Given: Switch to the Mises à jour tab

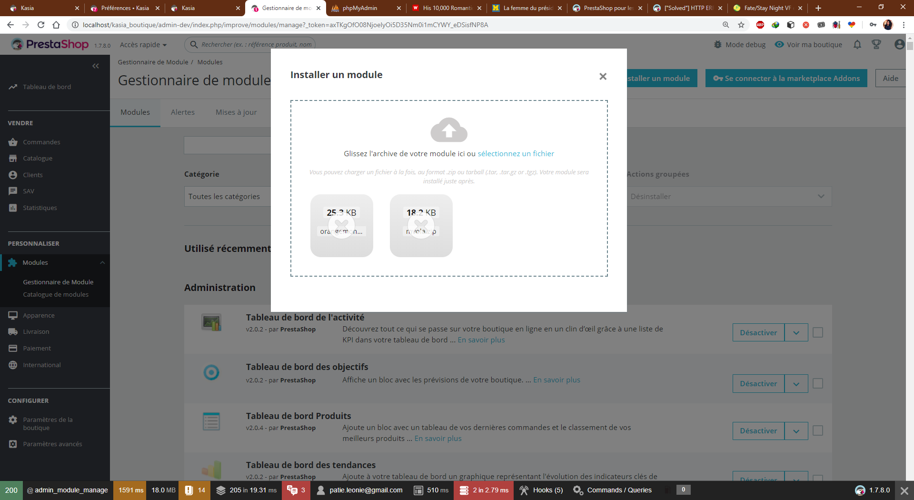Looking at the screenshot, I should click(x=236, y=112).
